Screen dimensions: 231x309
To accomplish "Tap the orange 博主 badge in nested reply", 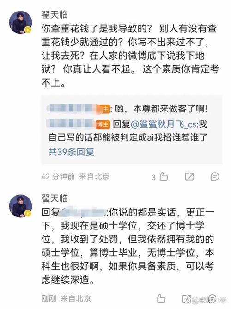I will [103, 124].
